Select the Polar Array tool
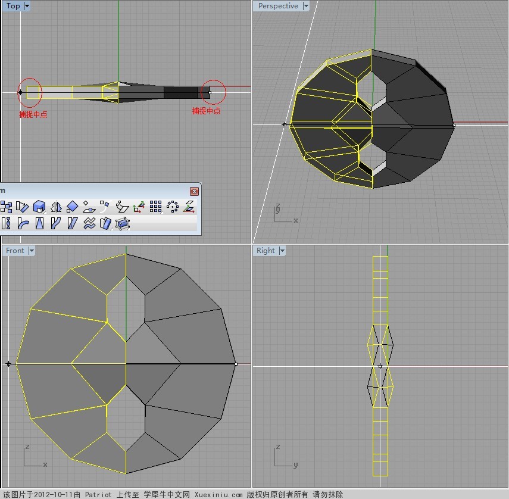Image resolution: width=509 pixels, height=499 pixels. 173,207
